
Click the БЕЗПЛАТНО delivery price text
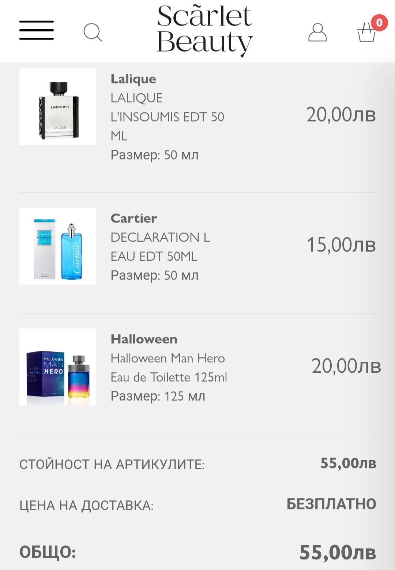coord(331,504)
